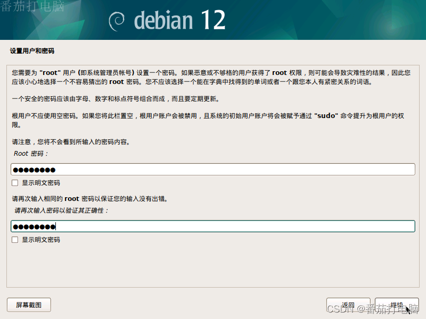Enable 显示明文密码 under the confirmation field
The height and width of the screenshot is (319, 426).
[15, 240]
